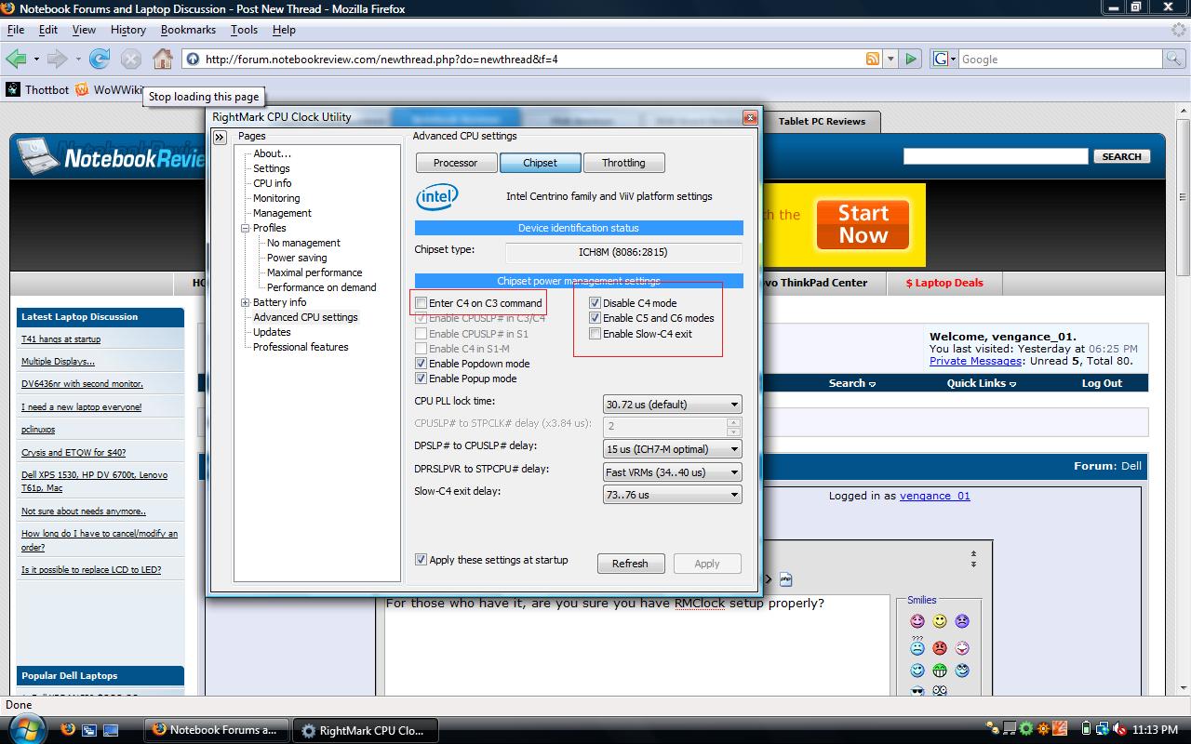Insert the yellow smiley face
The width and height of the screenshot is (1191, 744).
[940, 621]
